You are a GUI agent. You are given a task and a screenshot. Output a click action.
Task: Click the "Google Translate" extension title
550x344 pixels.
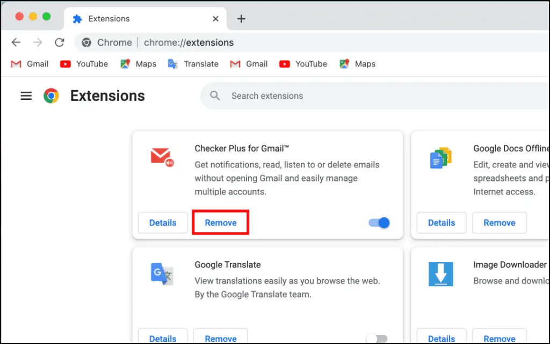tap(228, 265)
